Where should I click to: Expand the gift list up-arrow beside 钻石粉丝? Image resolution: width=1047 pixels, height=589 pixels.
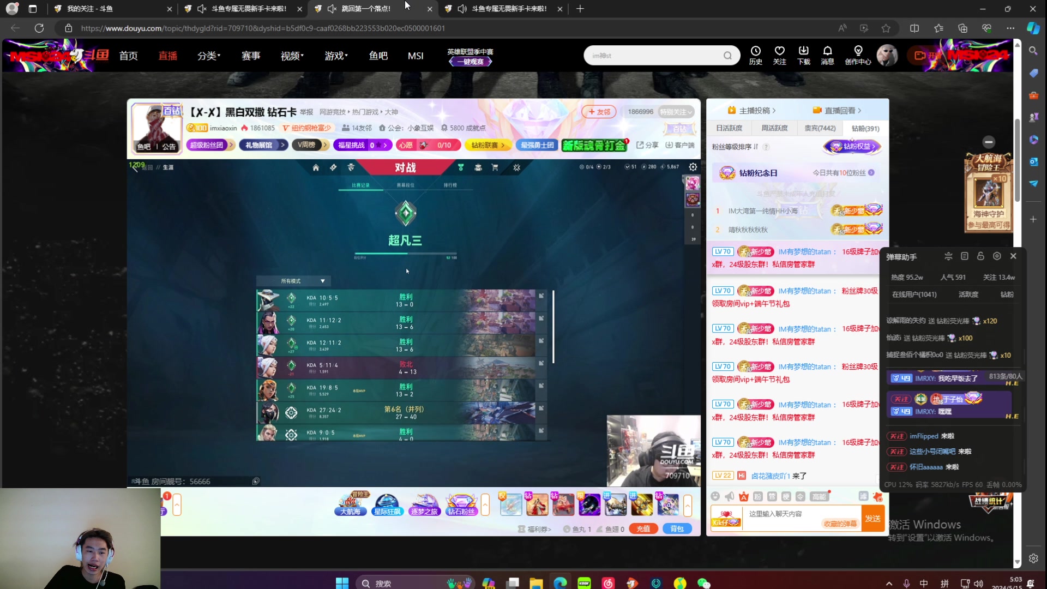coord(485,505)
